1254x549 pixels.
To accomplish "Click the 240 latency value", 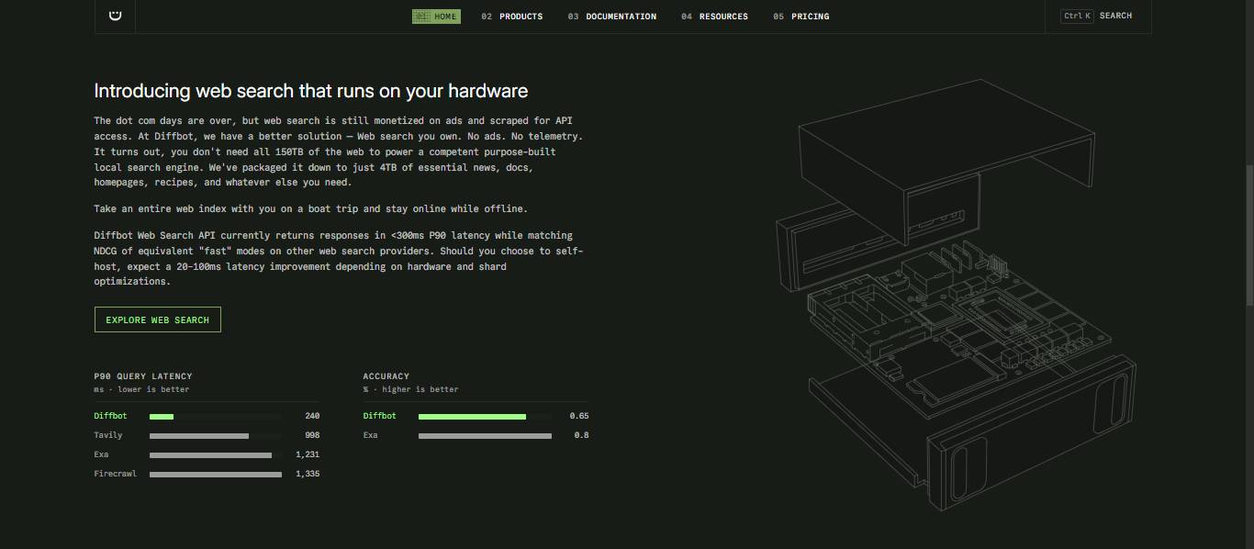I will tap(312, 416).
